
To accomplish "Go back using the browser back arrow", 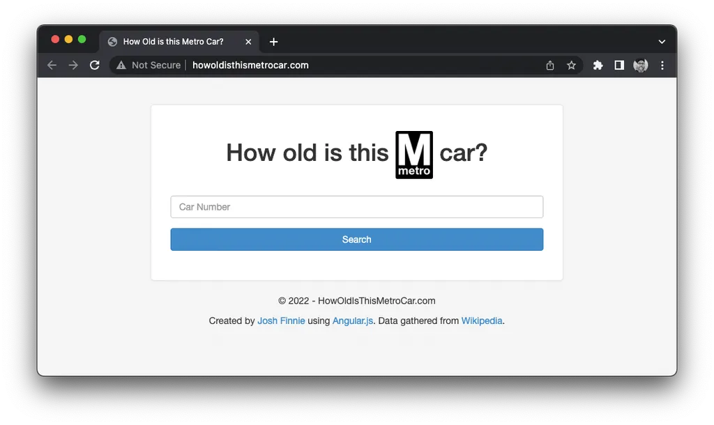I will point(52,65).
